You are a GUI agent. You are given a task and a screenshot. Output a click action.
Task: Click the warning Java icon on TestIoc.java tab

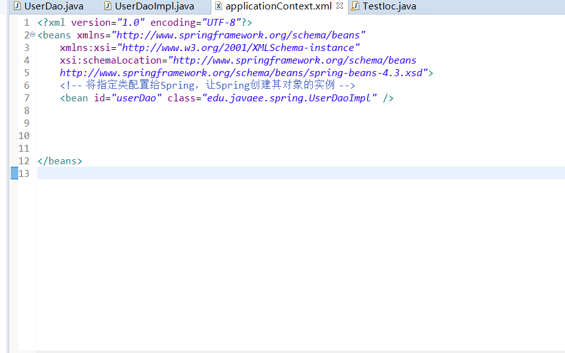point(355,6)
